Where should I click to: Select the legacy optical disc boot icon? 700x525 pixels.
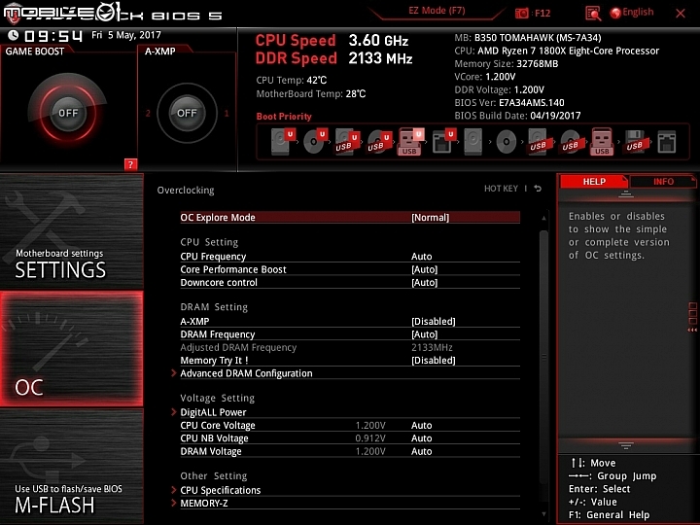tap(506, 142)
